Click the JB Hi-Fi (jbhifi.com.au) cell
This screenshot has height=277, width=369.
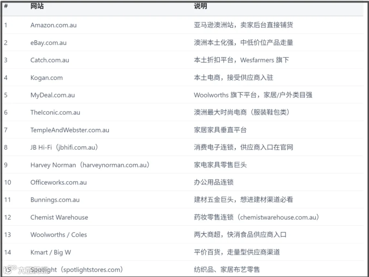click(64, 147)
